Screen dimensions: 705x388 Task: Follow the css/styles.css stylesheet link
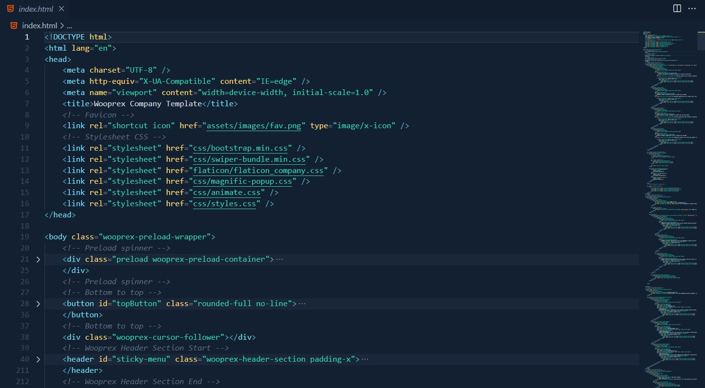(225, 203)
